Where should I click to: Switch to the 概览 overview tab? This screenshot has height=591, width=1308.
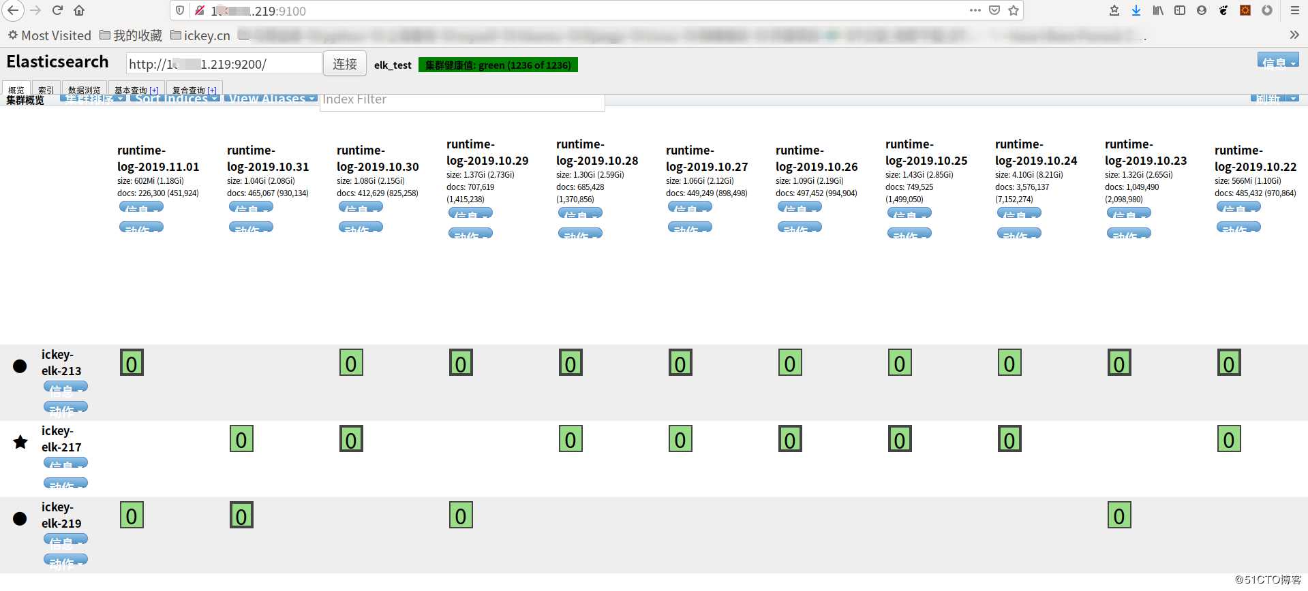(16, 89)
